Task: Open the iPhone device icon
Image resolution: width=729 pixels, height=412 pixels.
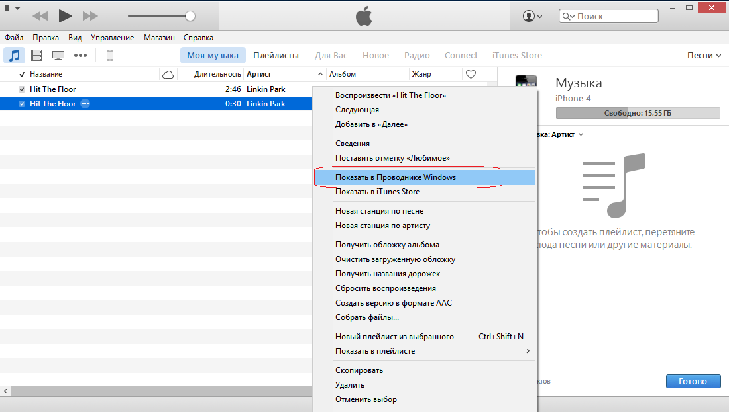Action: (x=110, y=55)
